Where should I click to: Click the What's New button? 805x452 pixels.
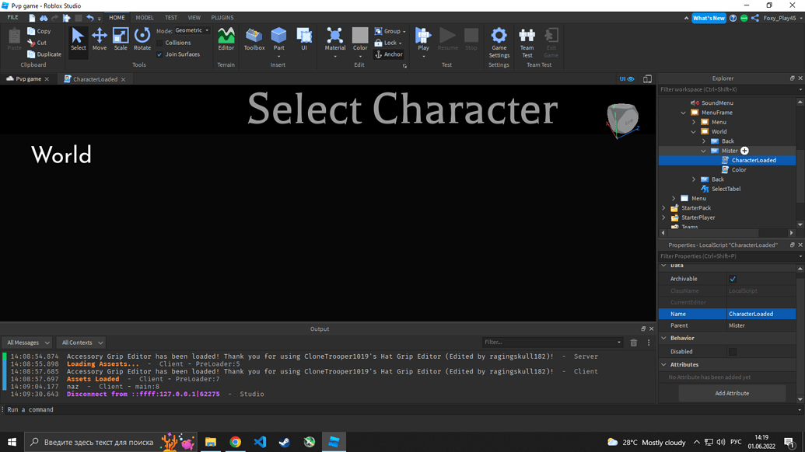[709, 18]
